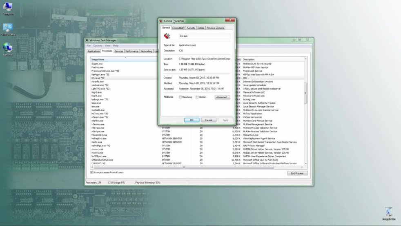Open the Network desktop icon
Image resolution: width=401 pixels, height=226 pixels.
[x=8, y=49]
